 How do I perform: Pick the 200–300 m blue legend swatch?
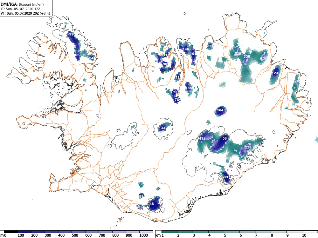click(x=38, y=232)
